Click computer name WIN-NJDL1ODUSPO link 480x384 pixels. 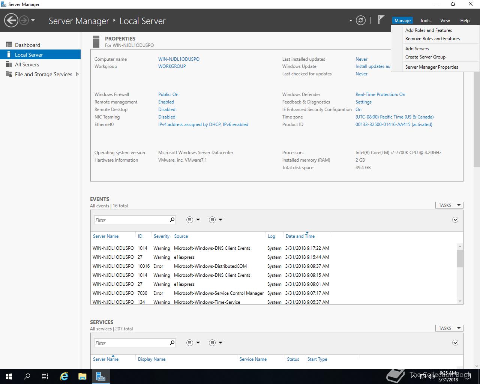pyautogui.click(x=179, y=59)
